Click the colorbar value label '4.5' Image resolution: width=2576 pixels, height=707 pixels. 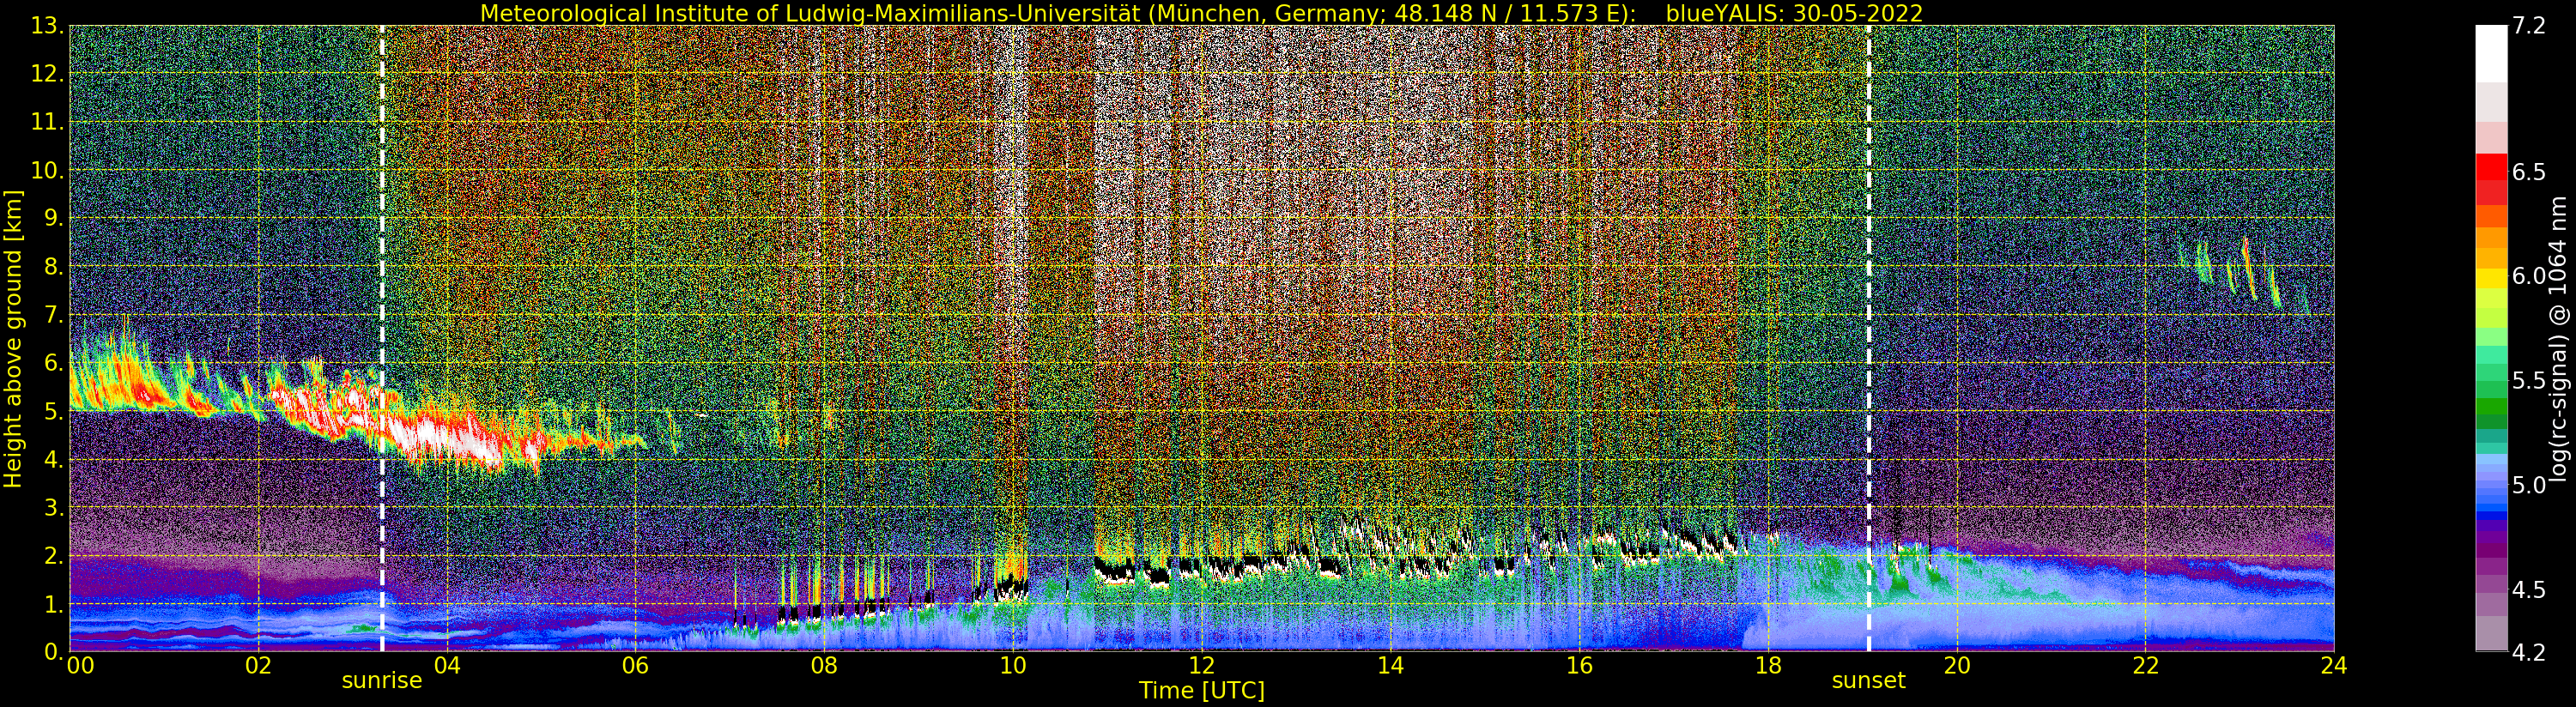click(2528, 589)
